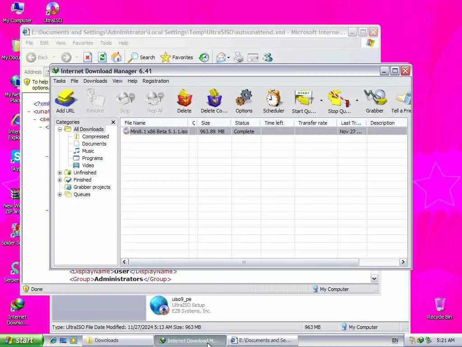
Task: Click the Delete toolbar icon
Action: (x=184, y=101)
